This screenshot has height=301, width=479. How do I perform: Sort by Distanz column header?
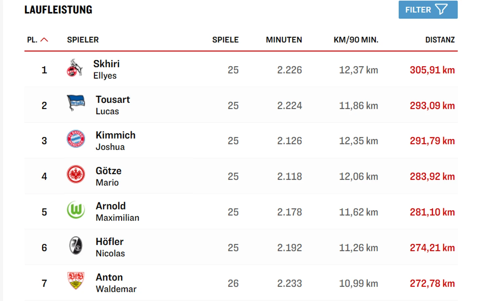point(440,40)
